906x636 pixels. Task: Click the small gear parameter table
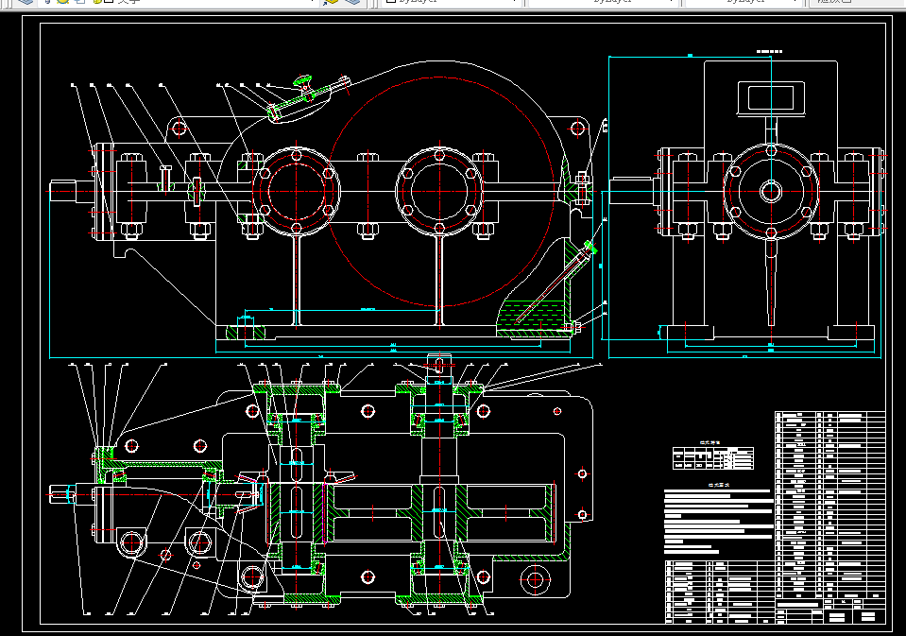tap(713, 458)
